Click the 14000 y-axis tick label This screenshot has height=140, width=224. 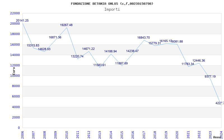coord(15,55)
